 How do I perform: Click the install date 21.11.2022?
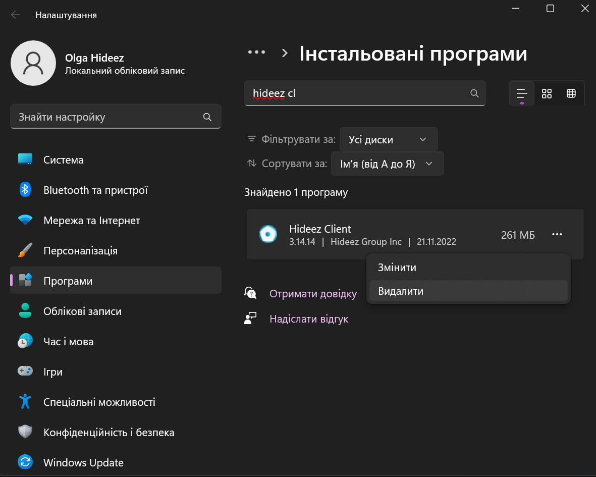[437, 242]
